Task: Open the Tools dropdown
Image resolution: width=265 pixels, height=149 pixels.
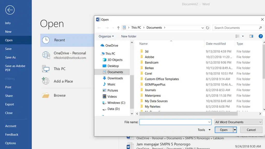Action: tap(204, 130)
